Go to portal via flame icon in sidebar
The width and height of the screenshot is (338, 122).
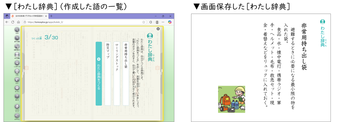click(x=17, y=106)
